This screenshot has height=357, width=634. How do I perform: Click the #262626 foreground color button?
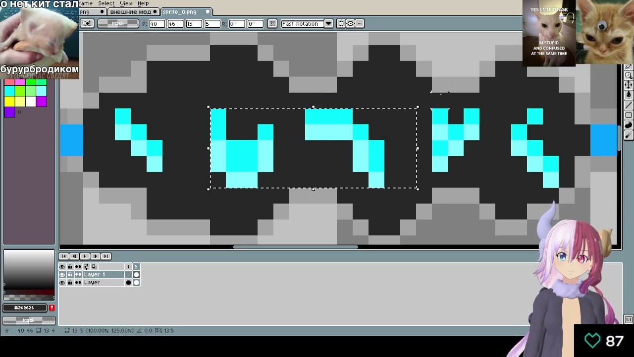point(25,308)
